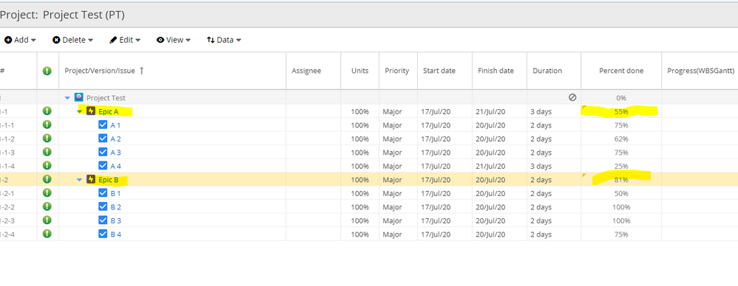Open the Data dropdown menu
The height and width of the screenshot is (286, 738).
click(x=224, y=40)
